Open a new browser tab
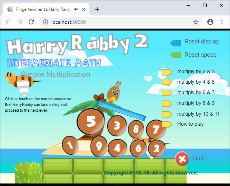The image size is (230, 186). (97, 9)
